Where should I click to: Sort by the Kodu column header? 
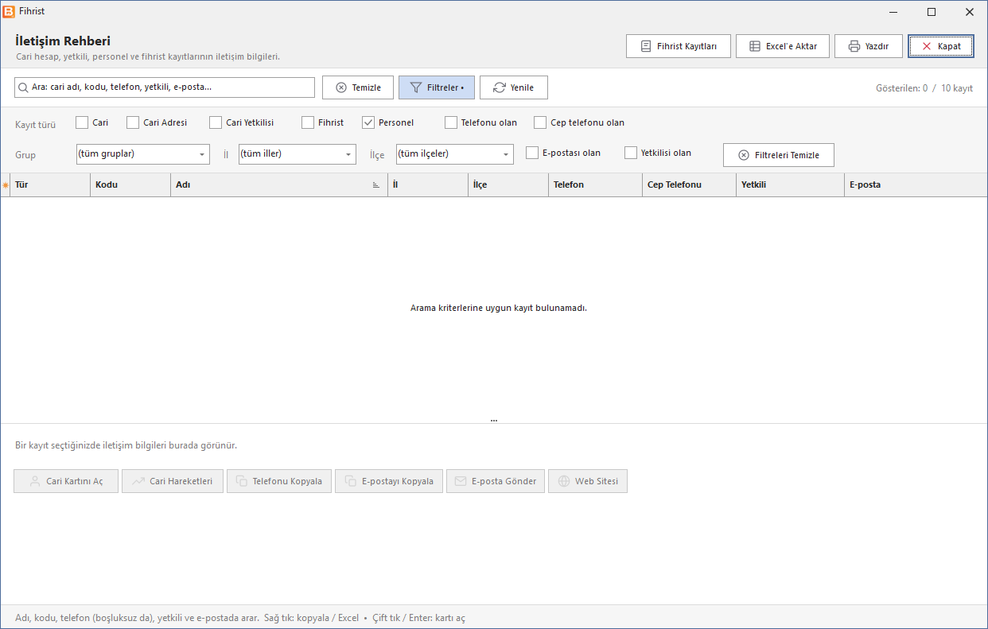click(x=130, y=184)
